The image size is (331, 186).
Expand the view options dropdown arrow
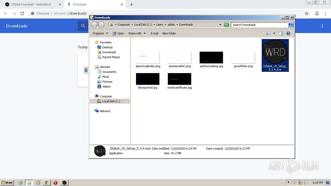pos(274,33)
